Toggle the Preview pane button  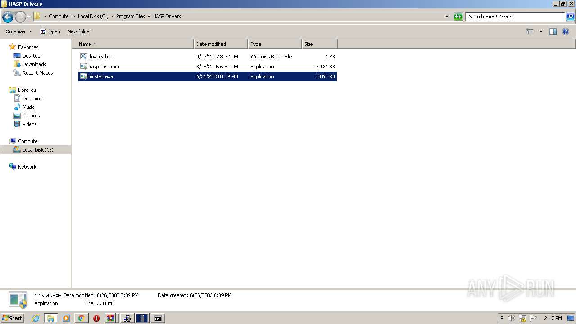pyautogui.click(x=553, y=31)
